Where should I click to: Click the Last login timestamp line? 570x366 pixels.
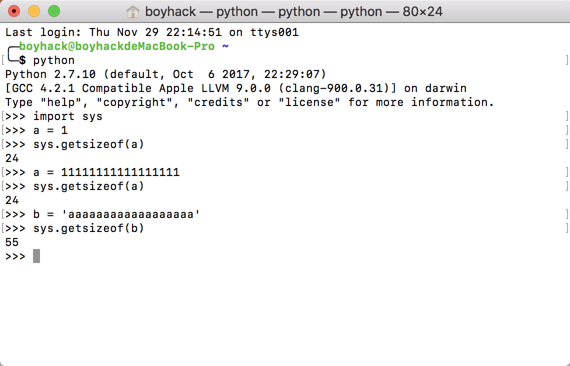152,32
